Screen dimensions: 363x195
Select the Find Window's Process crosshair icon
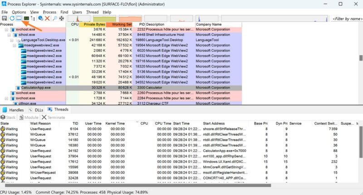pos(61,18)
